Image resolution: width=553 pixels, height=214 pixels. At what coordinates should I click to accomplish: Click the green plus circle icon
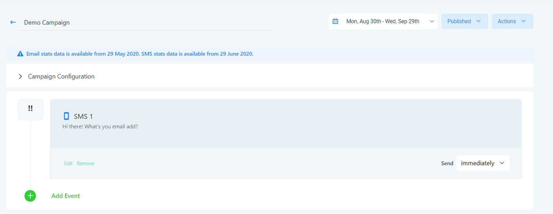pyautogui.click(x=30, y=196)
